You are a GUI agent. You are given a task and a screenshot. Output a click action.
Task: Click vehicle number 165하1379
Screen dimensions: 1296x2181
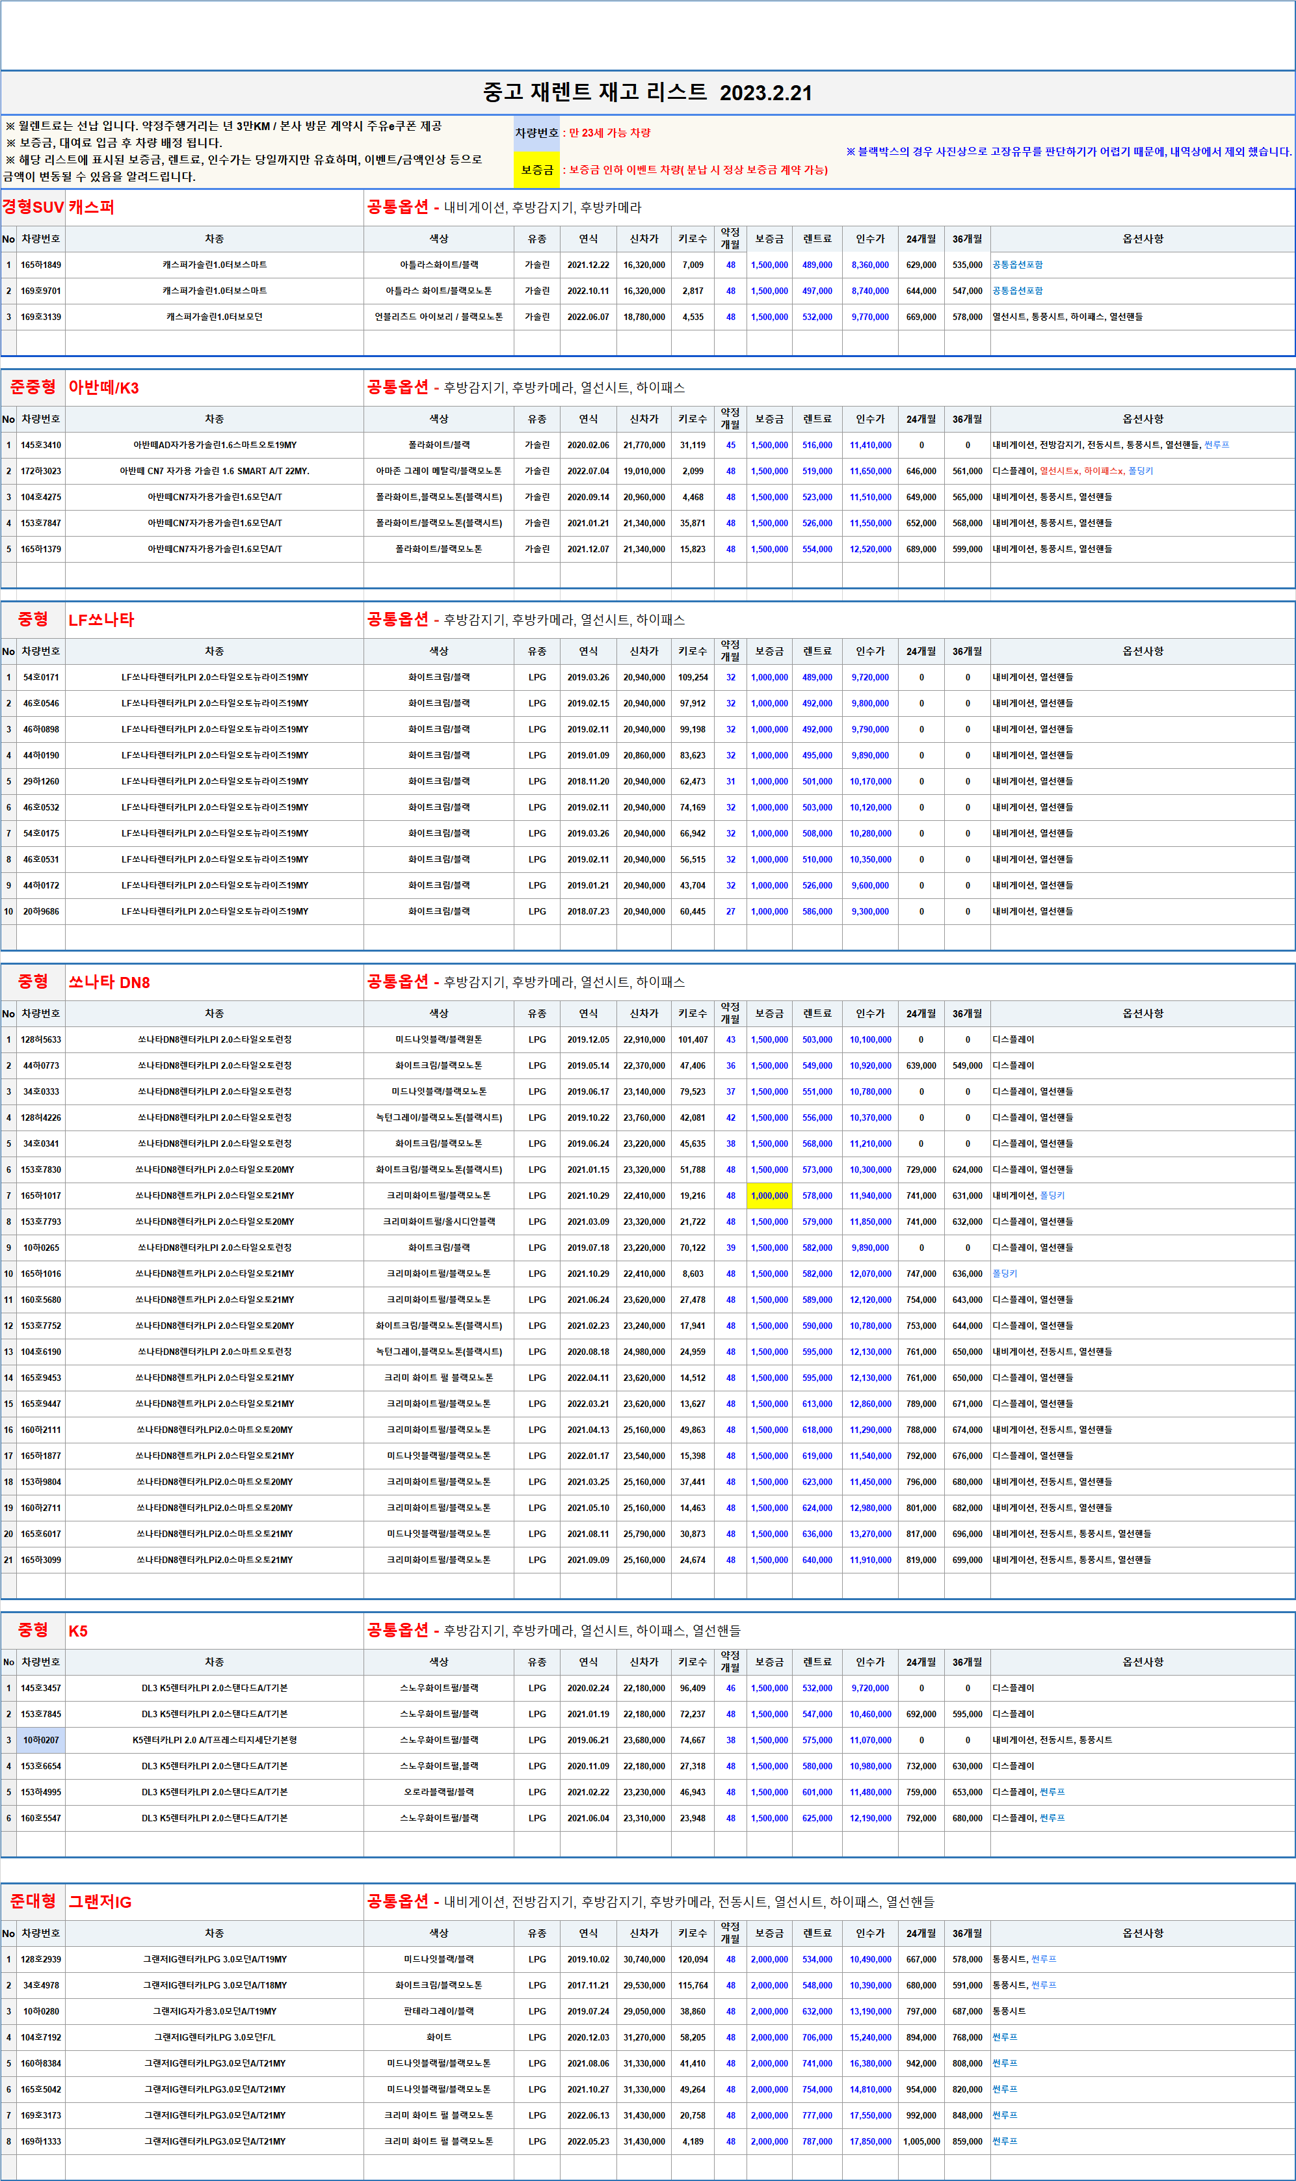click(x=41, y=550)
